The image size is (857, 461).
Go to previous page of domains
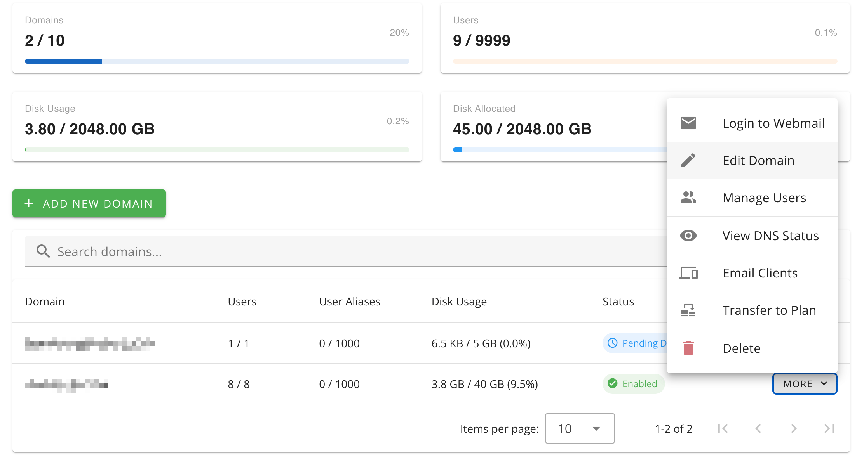click(x=758, y=428)
